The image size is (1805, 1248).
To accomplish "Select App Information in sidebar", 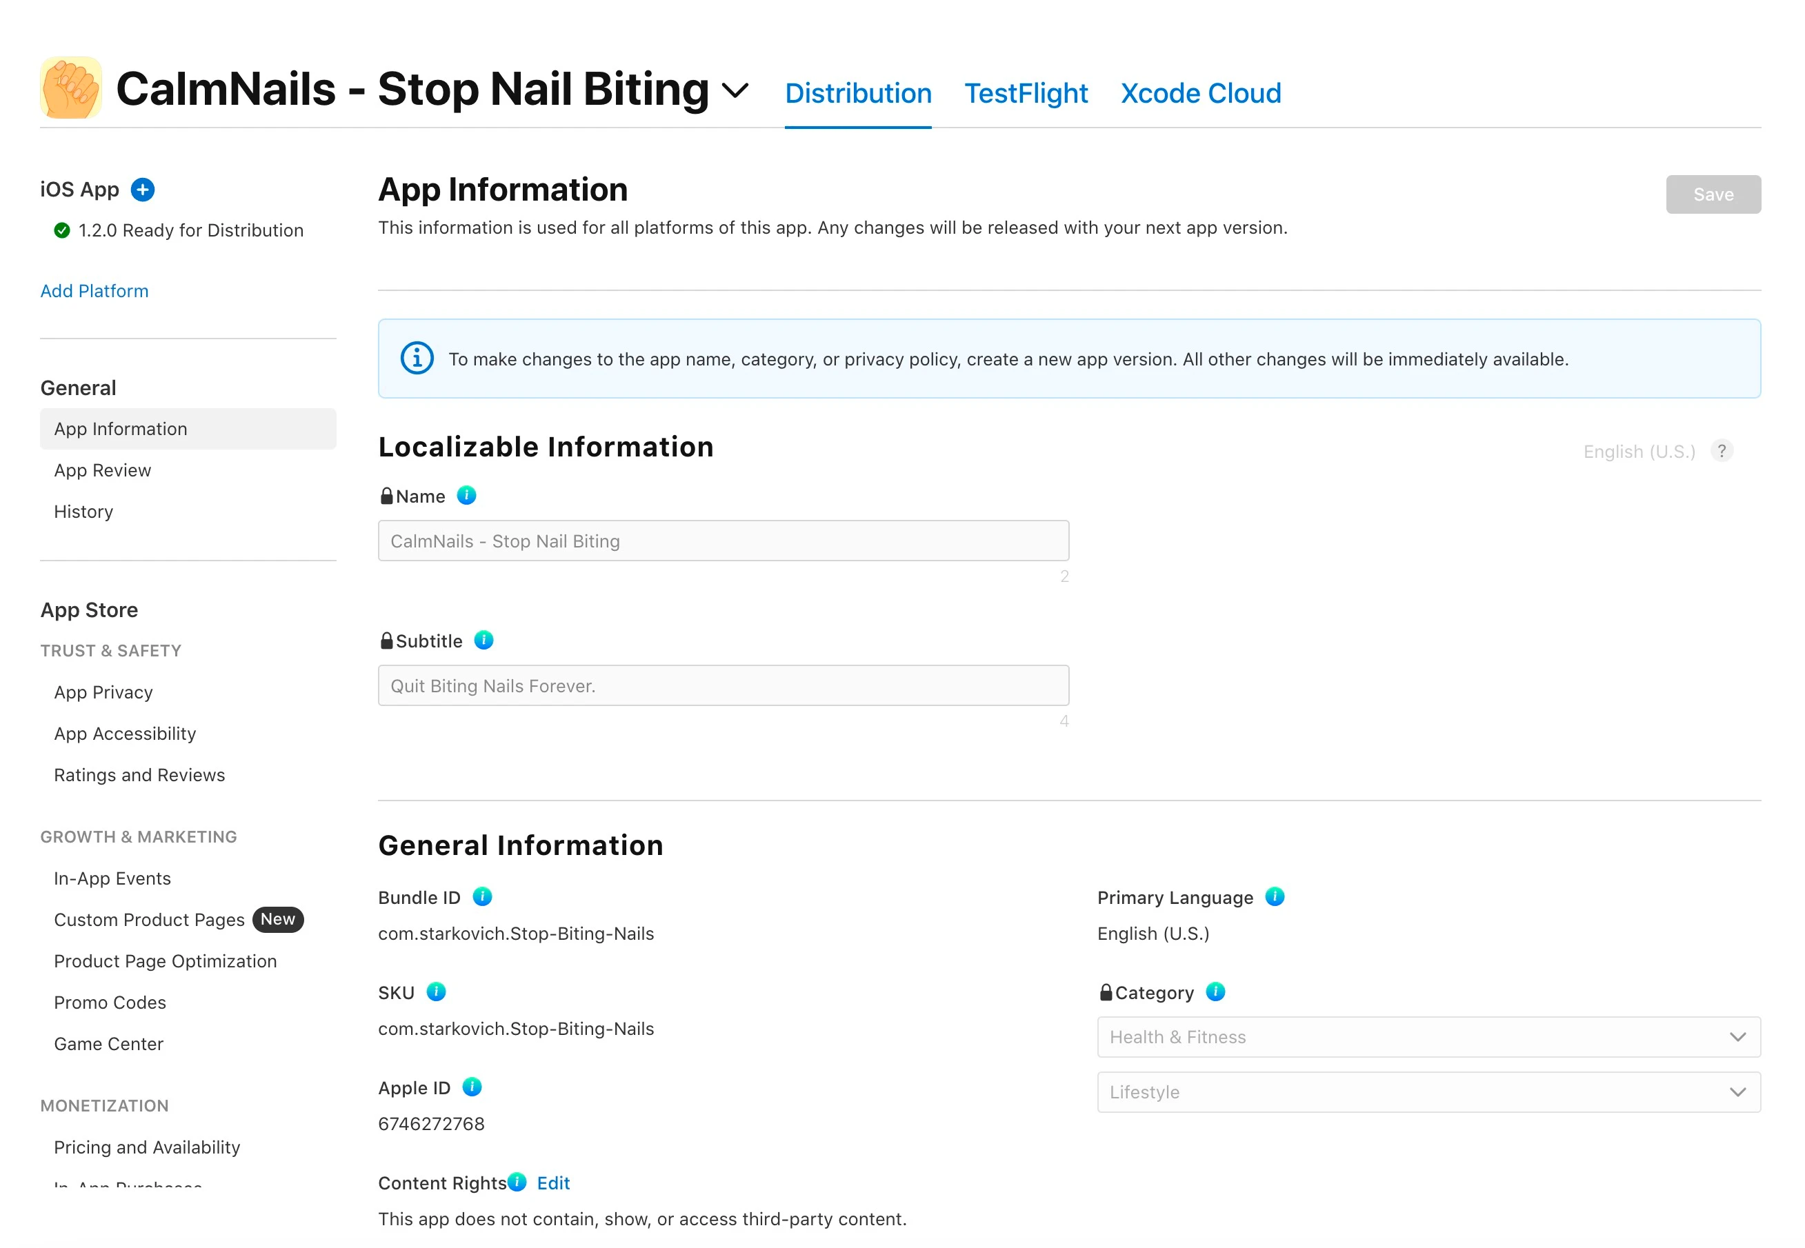I will 188,428.
